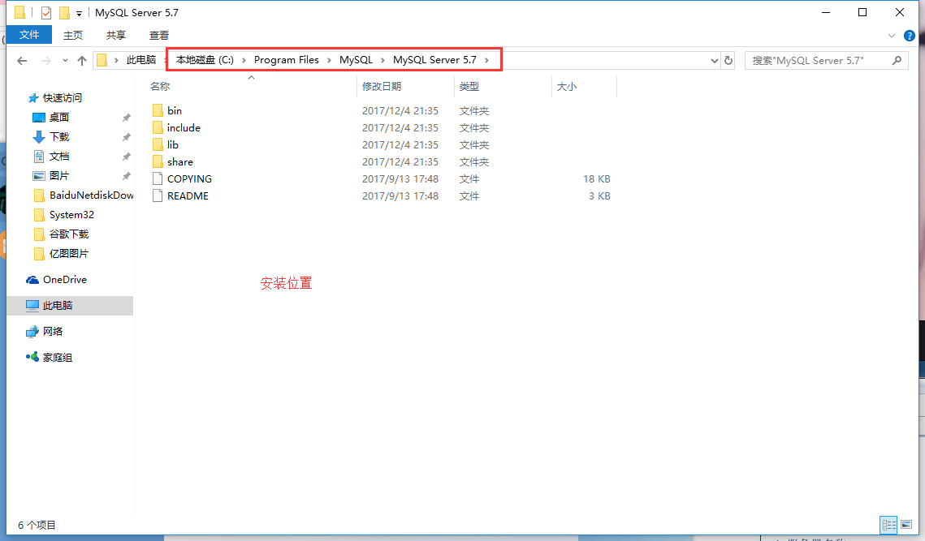Select the COPYING file

click(189, 179)
